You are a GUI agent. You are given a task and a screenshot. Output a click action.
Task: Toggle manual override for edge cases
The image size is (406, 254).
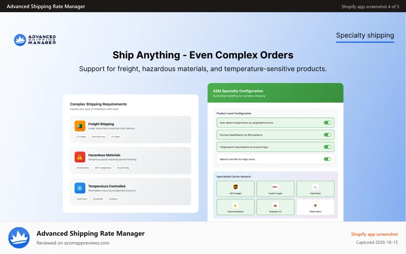[327, 159]
